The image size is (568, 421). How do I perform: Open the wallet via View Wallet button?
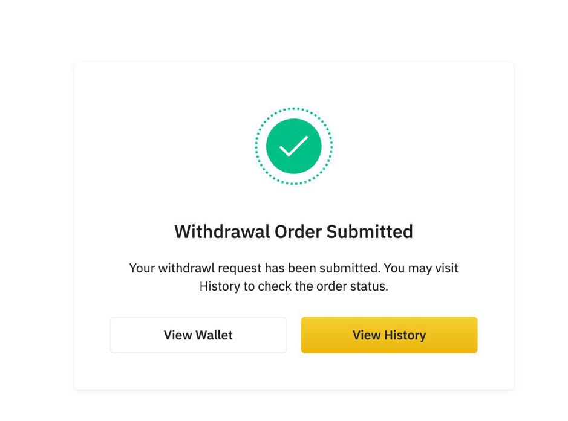[198, 335]
